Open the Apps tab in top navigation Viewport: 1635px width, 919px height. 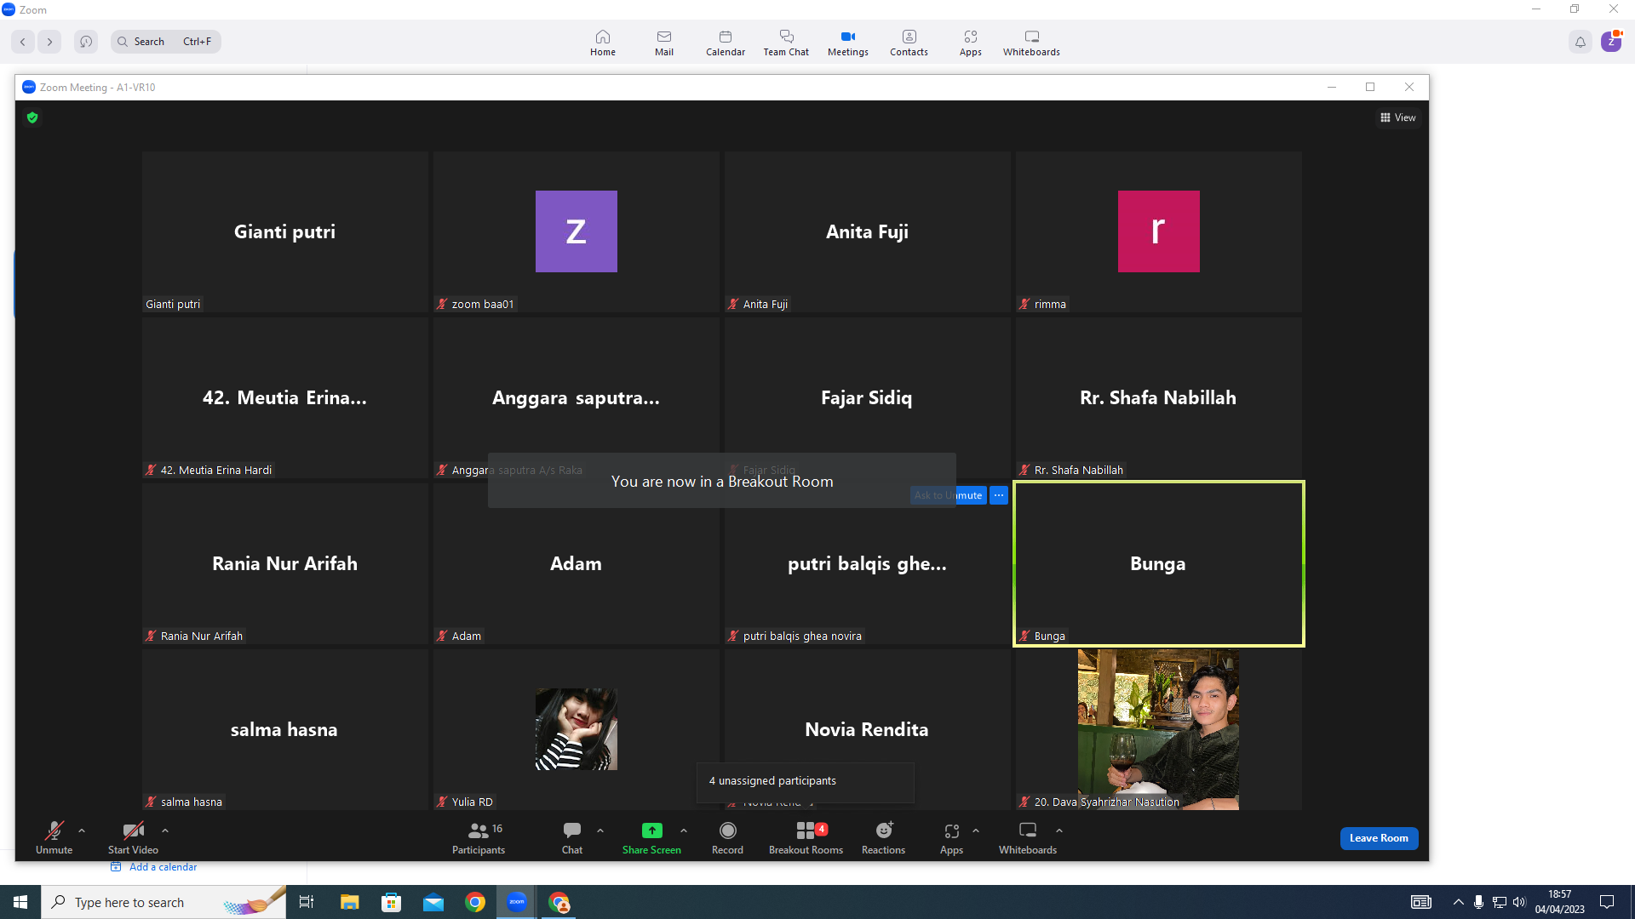coord(971,43)
